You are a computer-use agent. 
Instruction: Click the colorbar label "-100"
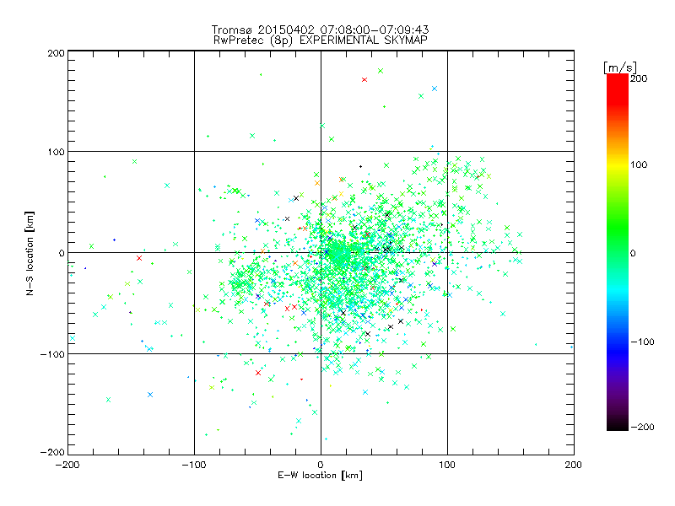pyautogui.click(x=642, y=342)
